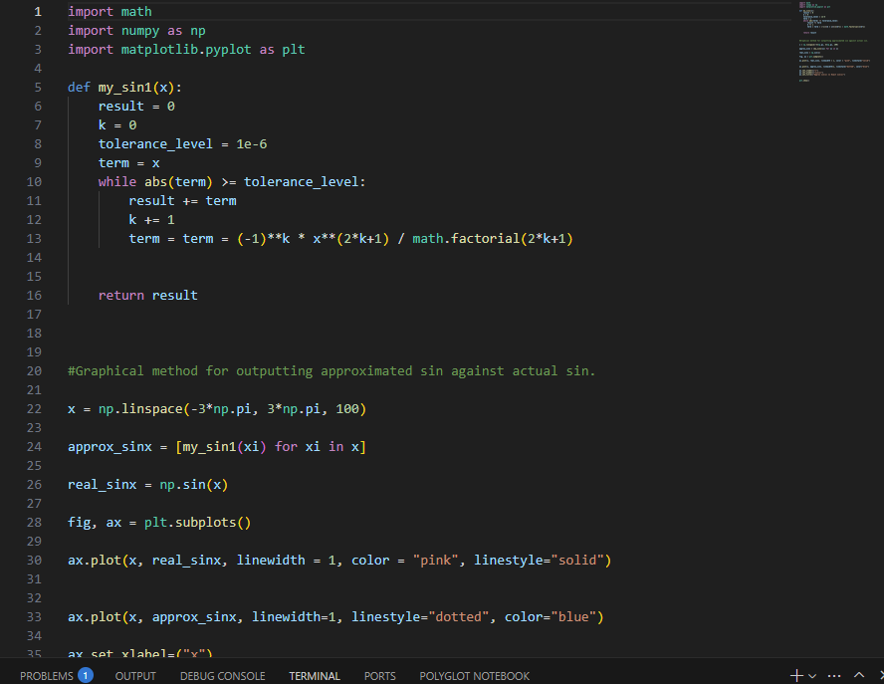The image size is (884, 684).
Task: Click the green Graphical method comment line
Action: [x=331, y=370]
